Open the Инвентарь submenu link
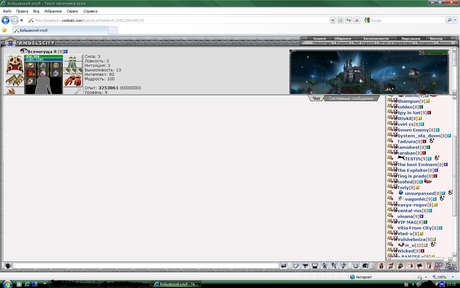 322,43
